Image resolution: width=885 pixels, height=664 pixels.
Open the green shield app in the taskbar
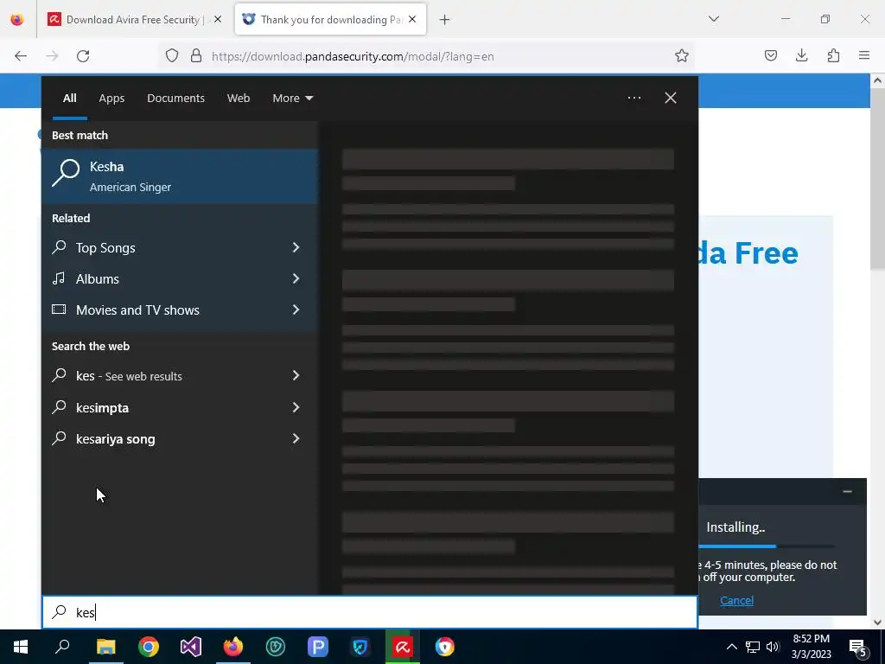click(276, 647)
